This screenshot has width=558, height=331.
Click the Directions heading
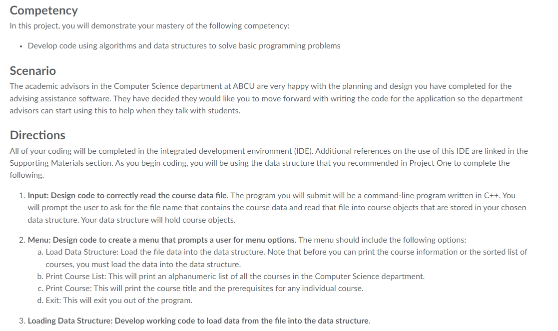(x=37, y=135)
